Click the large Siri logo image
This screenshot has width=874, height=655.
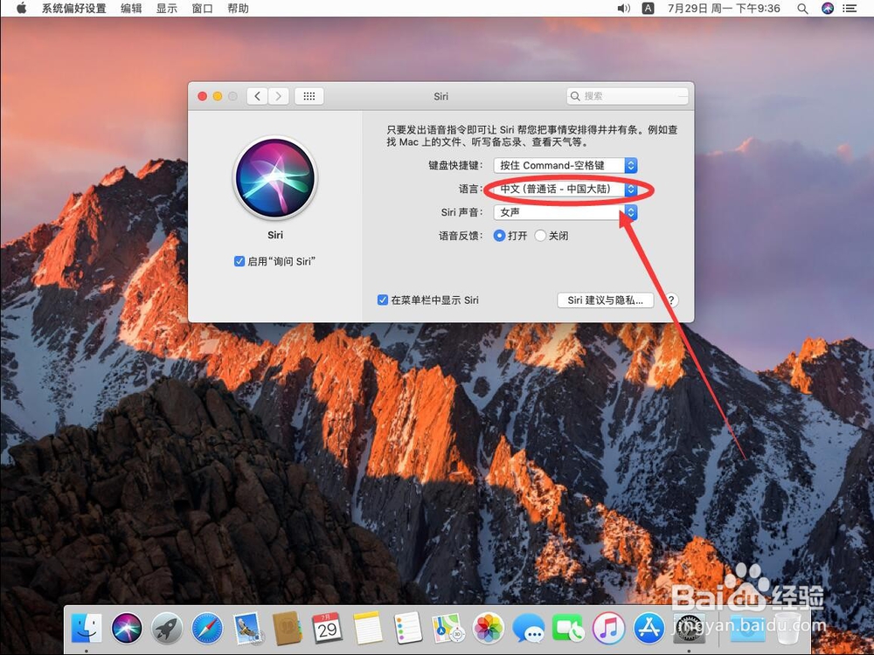point(274,178)
